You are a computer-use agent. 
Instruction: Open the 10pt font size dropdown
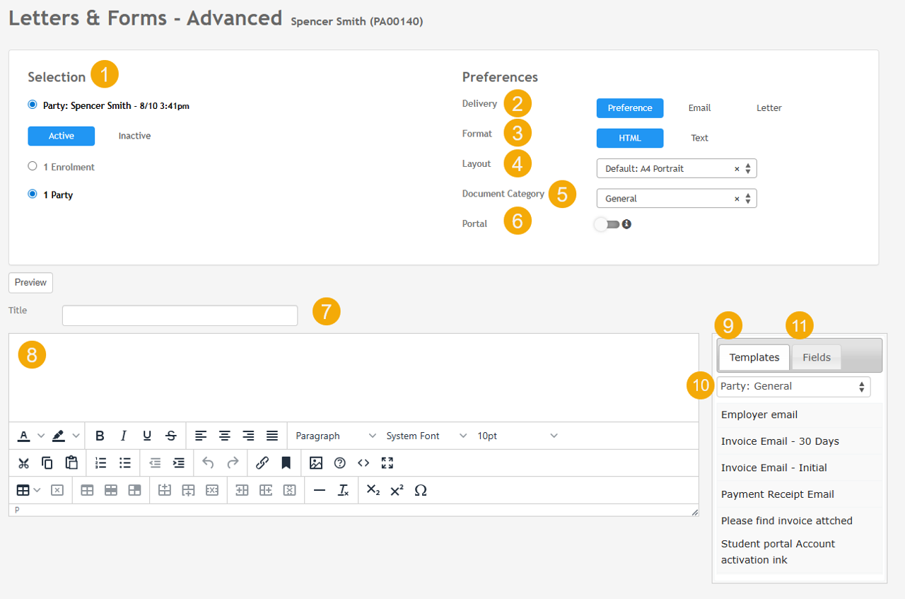(517, 436)
